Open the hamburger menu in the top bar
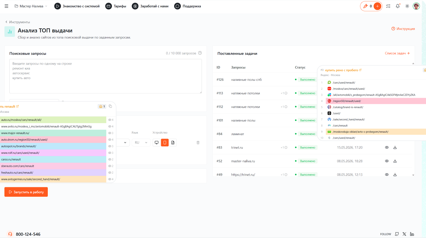Screen dimensions: 426x238 click(x=7, y=6)
